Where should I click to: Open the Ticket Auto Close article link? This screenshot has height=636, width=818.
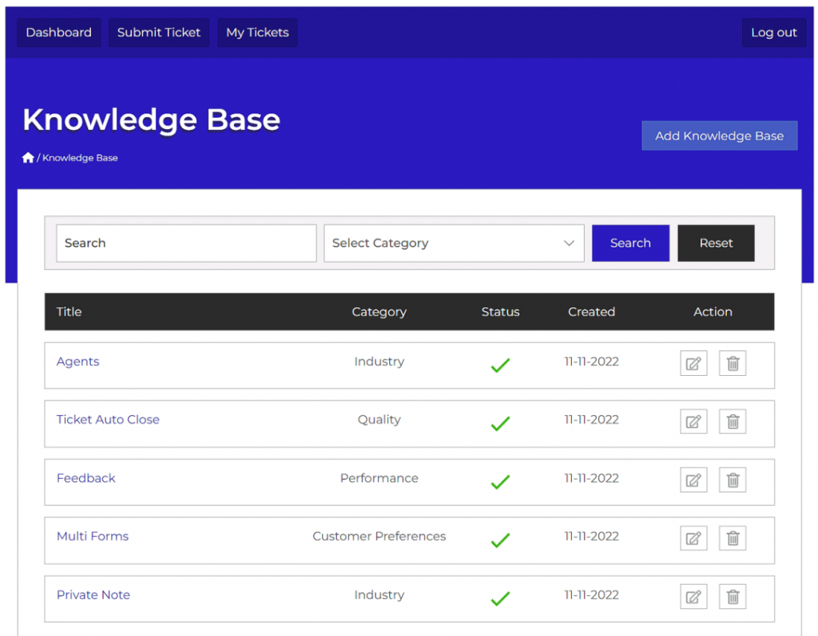pyautogui.click(x=108, y=419)
